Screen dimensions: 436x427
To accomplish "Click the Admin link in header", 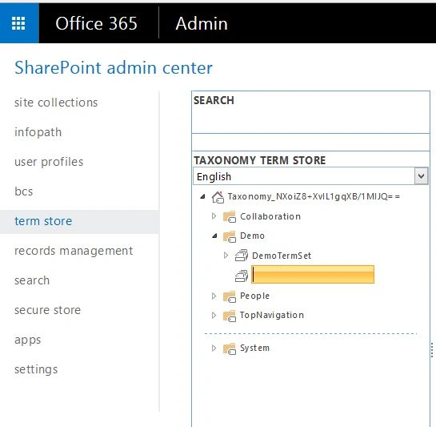I will (x=202, y=23).
